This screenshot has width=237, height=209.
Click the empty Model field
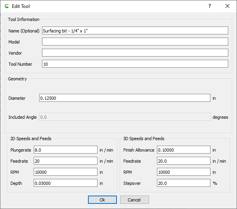135,42
